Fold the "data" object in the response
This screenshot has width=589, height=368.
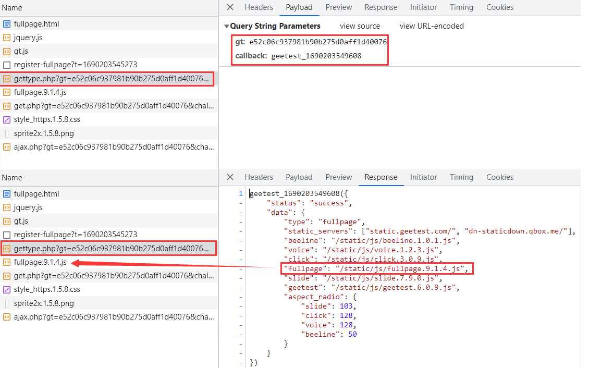tap(241, 213)
